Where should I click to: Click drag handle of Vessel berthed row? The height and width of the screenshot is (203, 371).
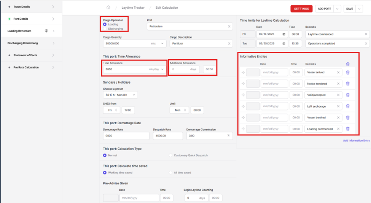(243, 117)
